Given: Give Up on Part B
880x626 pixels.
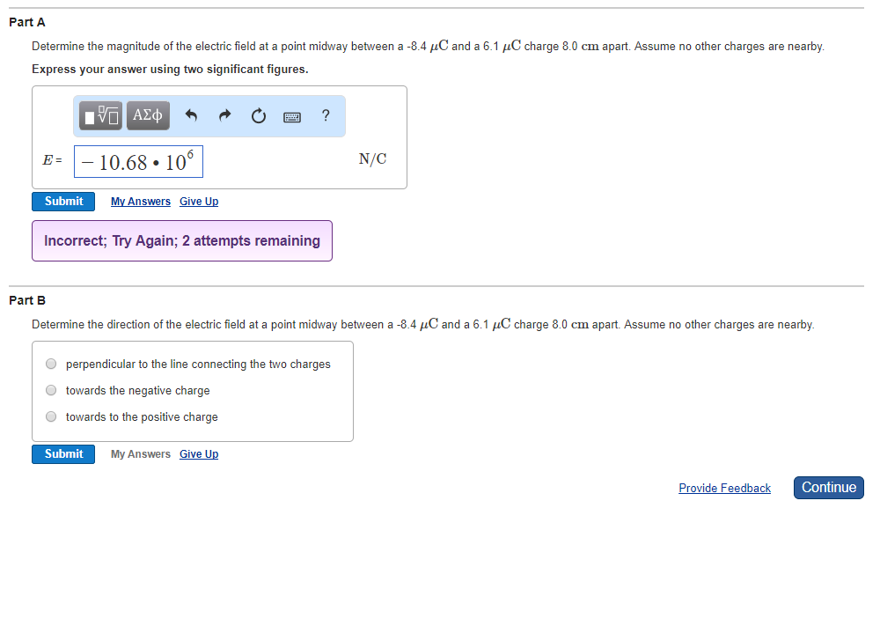Looking at the screenshot, I should pyautogui.click(x=198, y=453).
